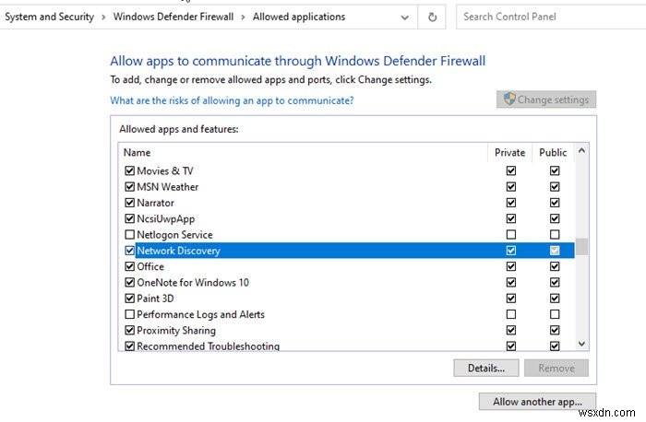The height and width of the screenshot is (422, 646).
Task: Toggle Private checkbox for Network Discovery
Action: 511,251
